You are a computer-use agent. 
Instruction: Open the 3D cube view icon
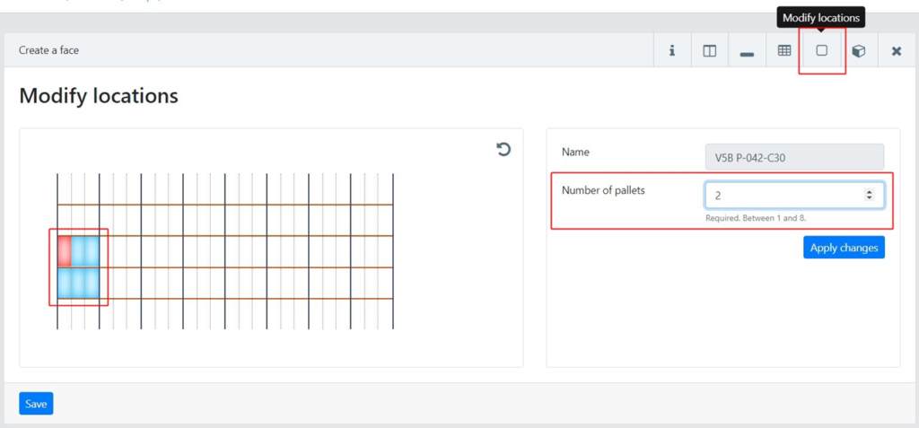pyautogui.click(x=859, y=51)
